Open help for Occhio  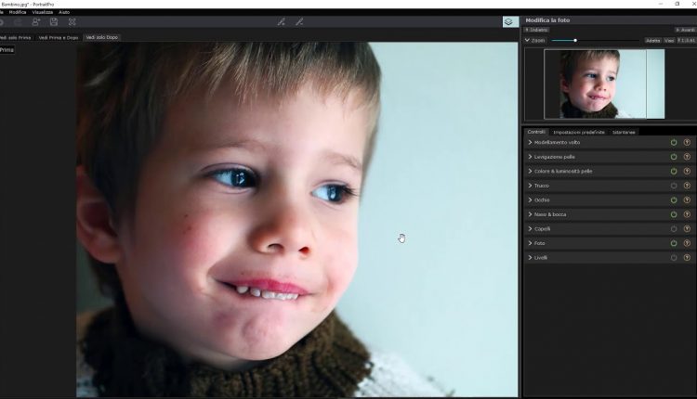pos(687,200)
